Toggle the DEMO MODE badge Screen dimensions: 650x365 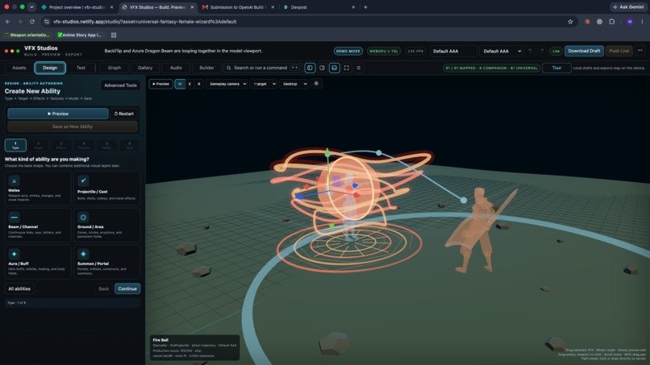tap(348, 51)
